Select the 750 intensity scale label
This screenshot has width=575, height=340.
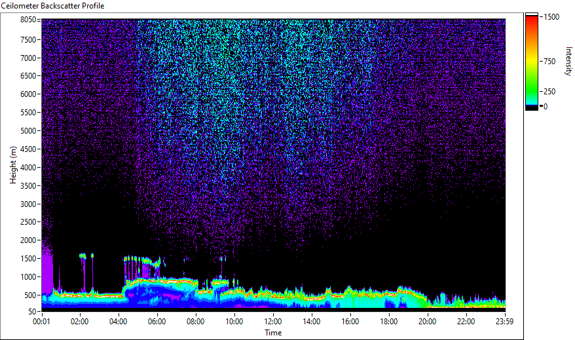[x=549, y=61]
